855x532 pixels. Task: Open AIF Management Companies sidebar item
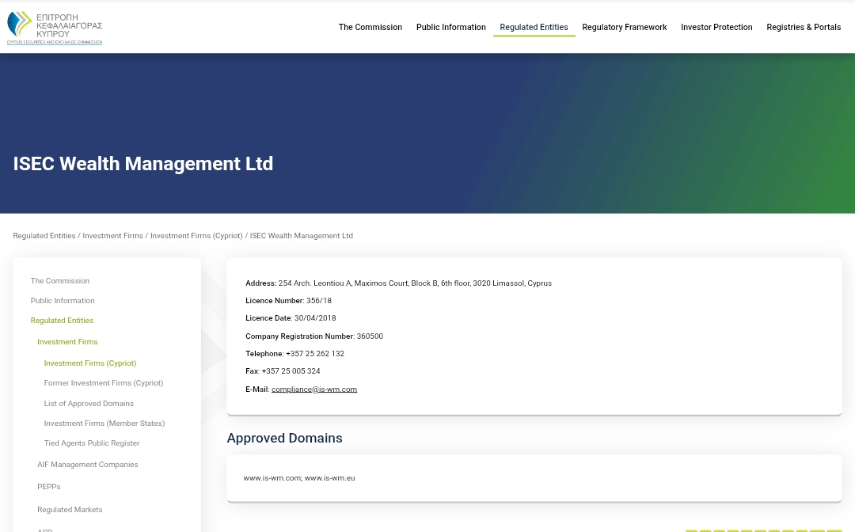[88, 465]
